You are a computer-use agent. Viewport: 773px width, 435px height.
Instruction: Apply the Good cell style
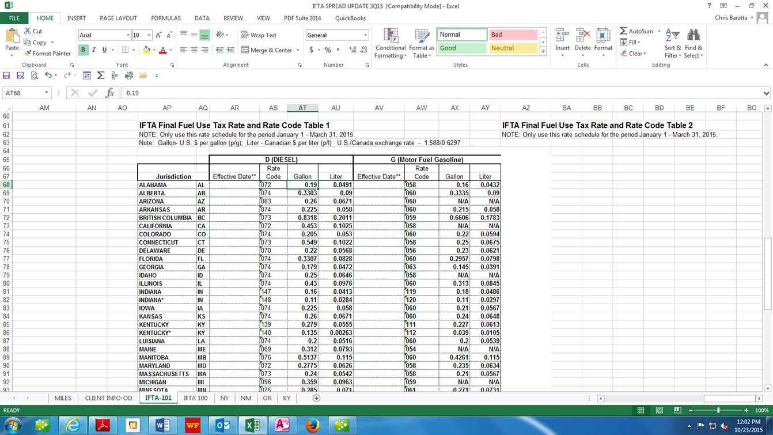point(461,48)
